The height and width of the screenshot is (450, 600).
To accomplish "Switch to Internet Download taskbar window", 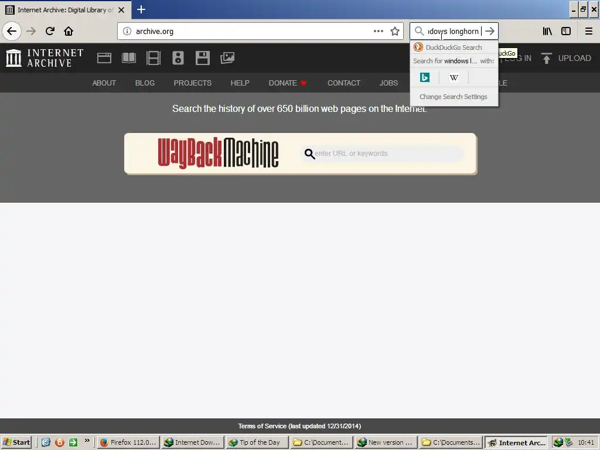I will point(192,442).
